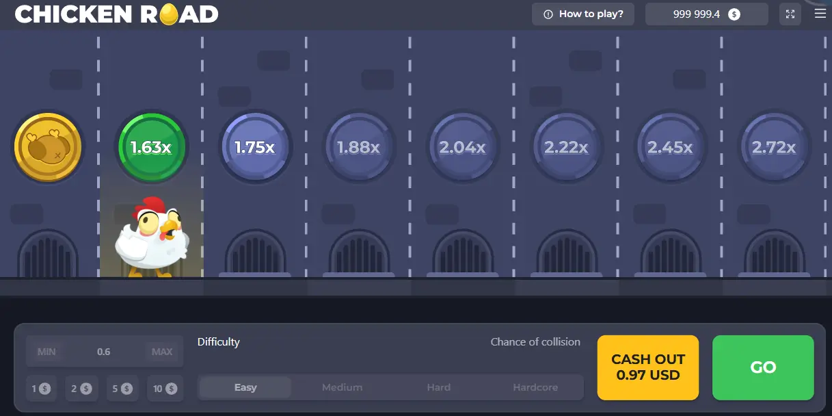Click the golden roasted chicken coin

click(x=48, y=147)
